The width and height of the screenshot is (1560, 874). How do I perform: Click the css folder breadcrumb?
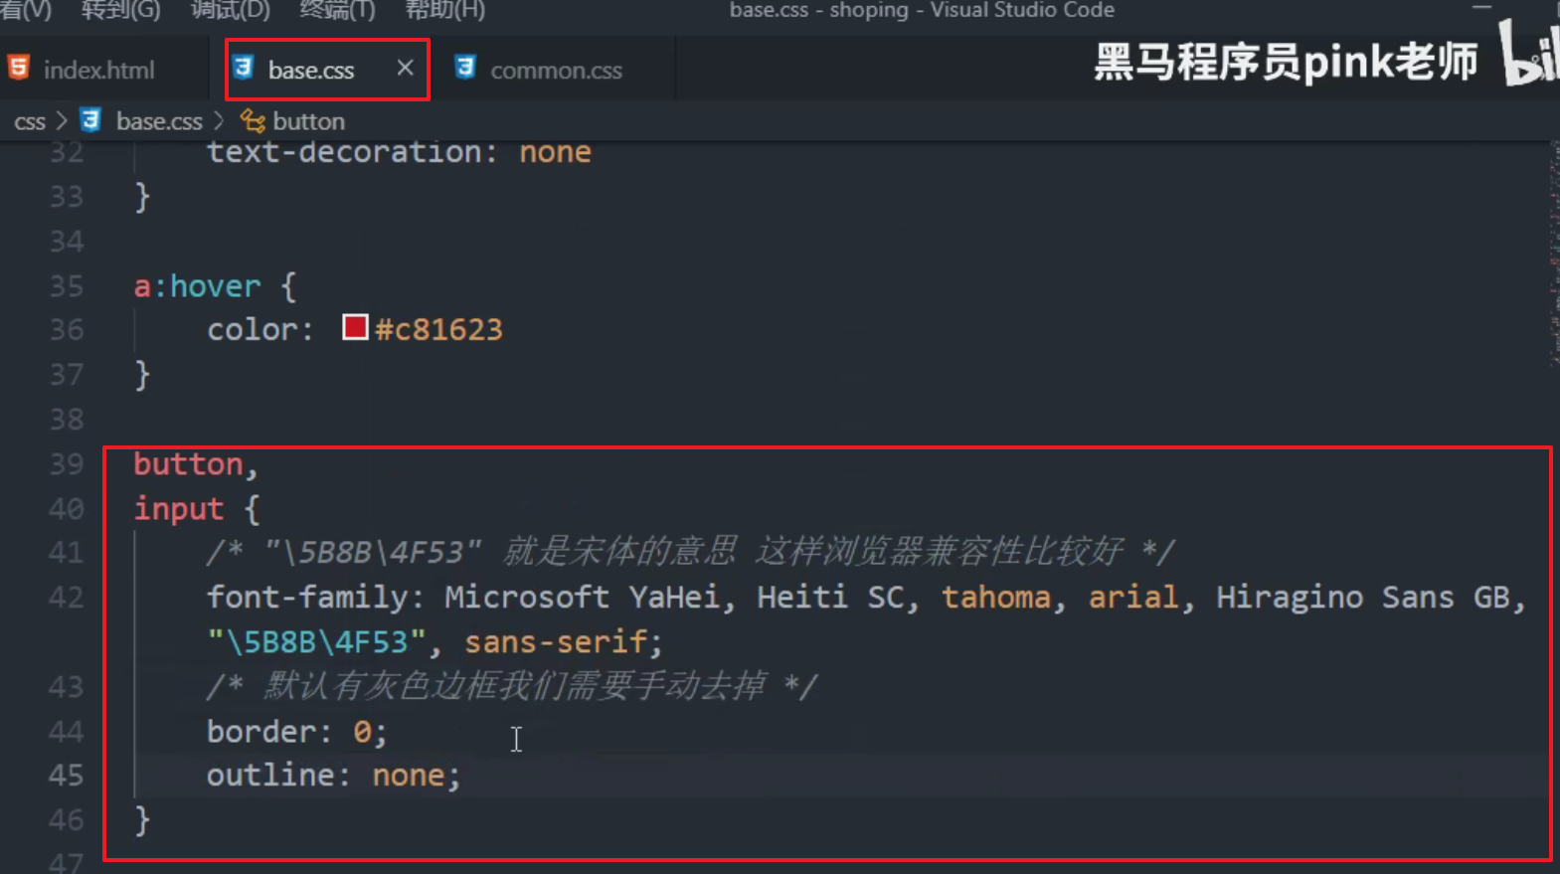(x=30, y=121)
